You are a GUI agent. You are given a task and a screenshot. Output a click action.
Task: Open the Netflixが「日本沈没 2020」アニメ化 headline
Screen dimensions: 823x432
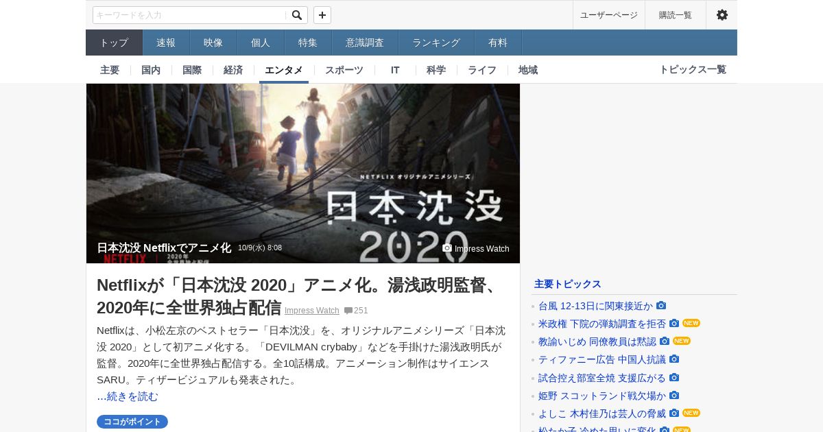299,296
